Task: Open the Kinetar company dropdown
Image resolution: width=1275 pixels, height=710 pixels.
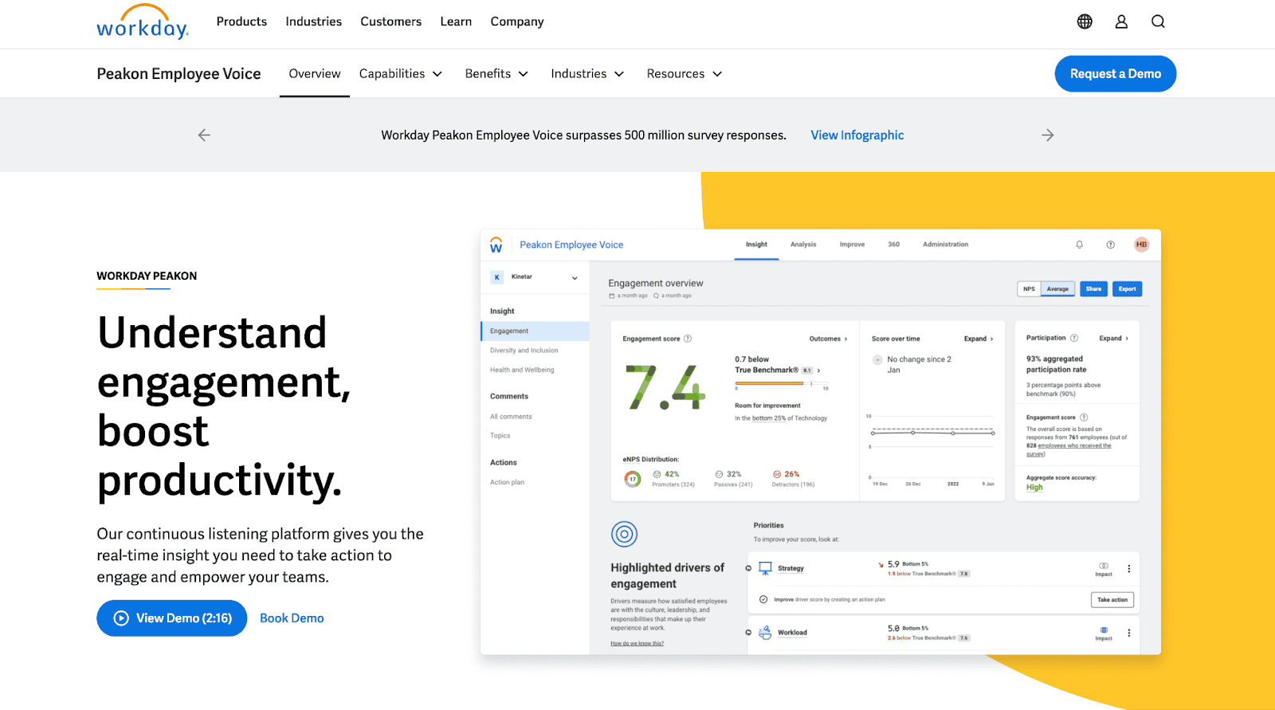Action: (x=535, y=277)
